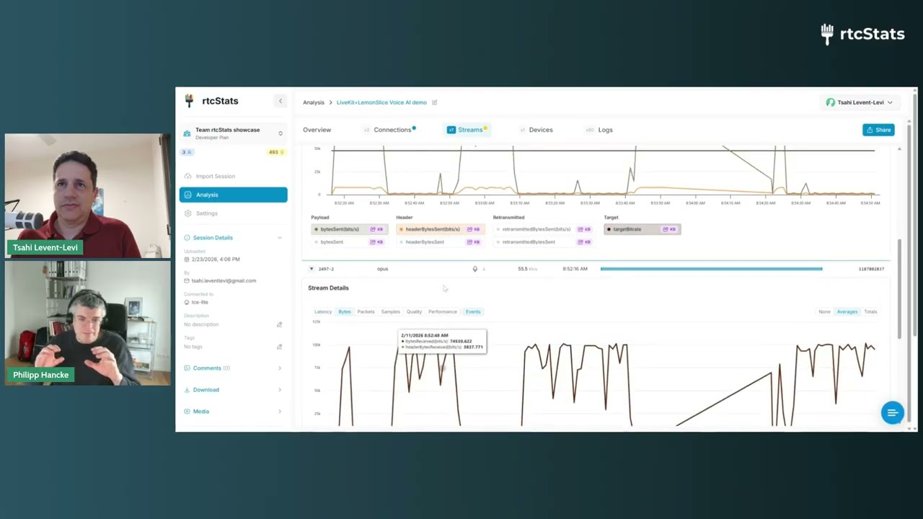Expand the Download section
The image size is (923, 519).
(233, 390)
